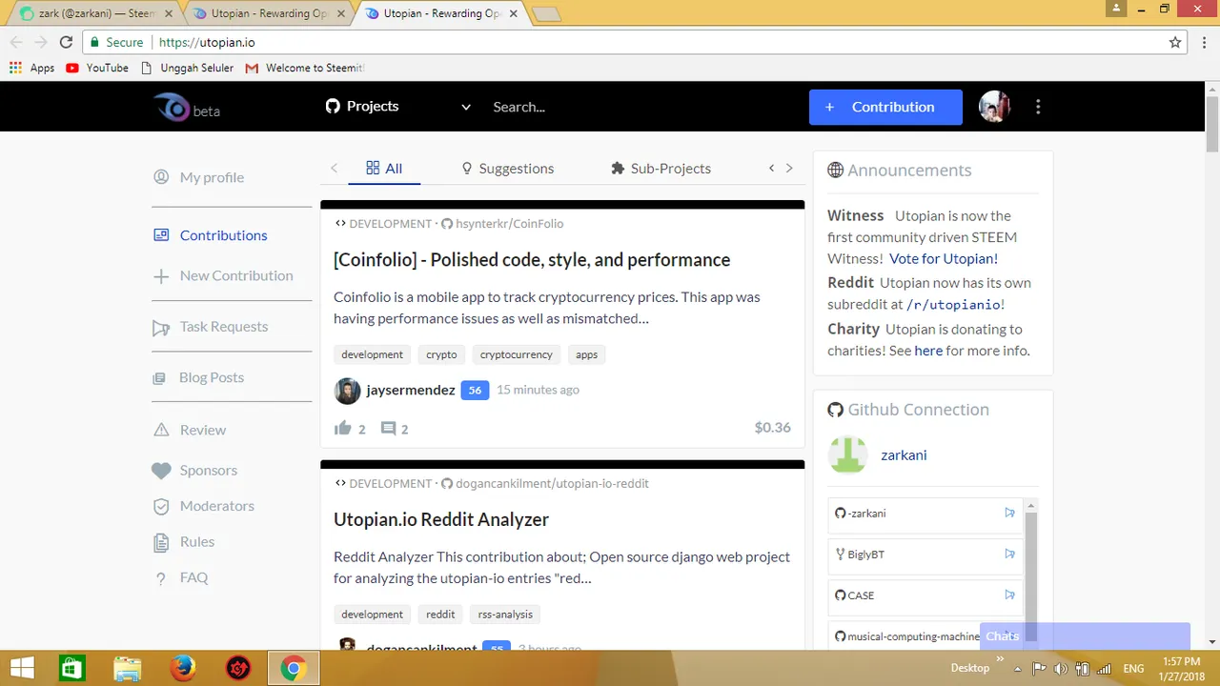Image resolution: width=1220 pixels, height=686 pixels.
Task: Click the crypto tag
Action: 441,354
